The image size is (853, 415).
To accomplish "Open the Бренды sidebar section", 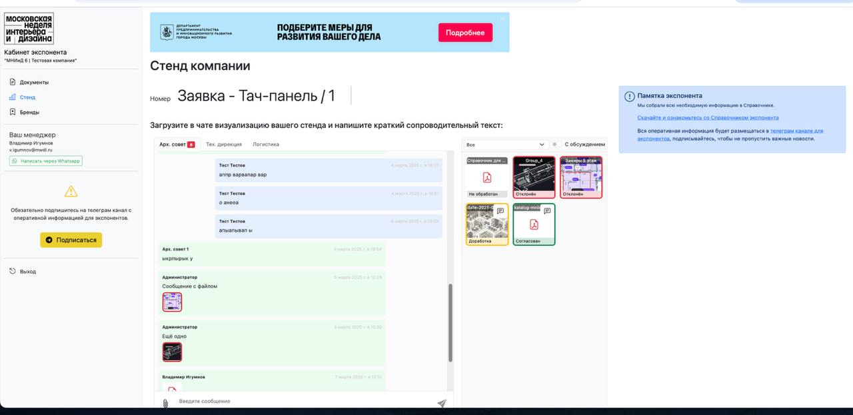I will click(x=29, y=112).
